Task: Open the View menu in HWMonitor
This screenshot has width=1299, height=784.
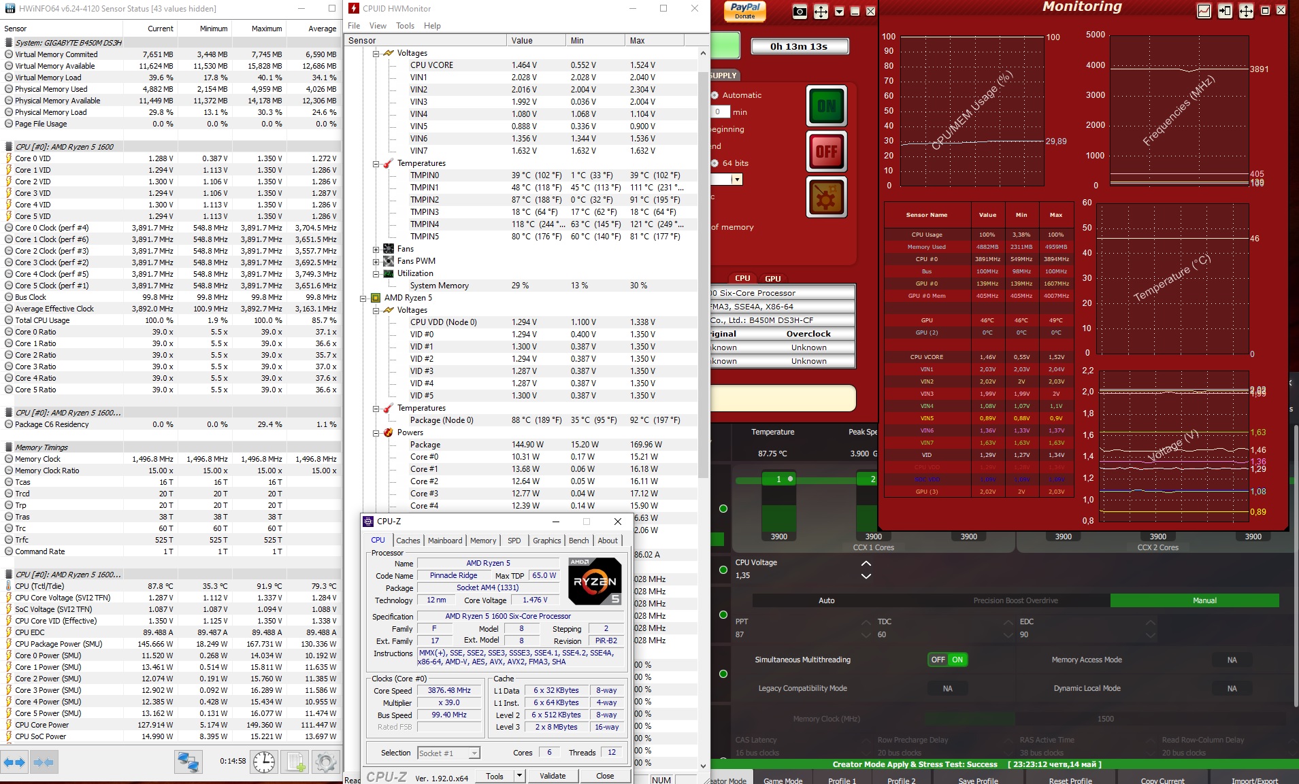Action: 378,26
